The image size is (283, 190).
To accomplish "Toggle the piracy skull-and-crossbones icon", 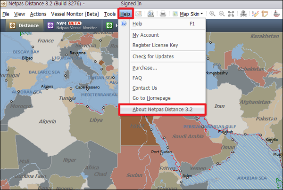I will pyautogui.click(x=243, y=14).
